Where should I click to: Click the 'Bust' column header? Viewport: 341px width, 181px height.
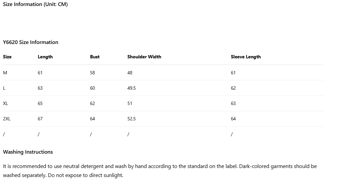click(95, 57)
